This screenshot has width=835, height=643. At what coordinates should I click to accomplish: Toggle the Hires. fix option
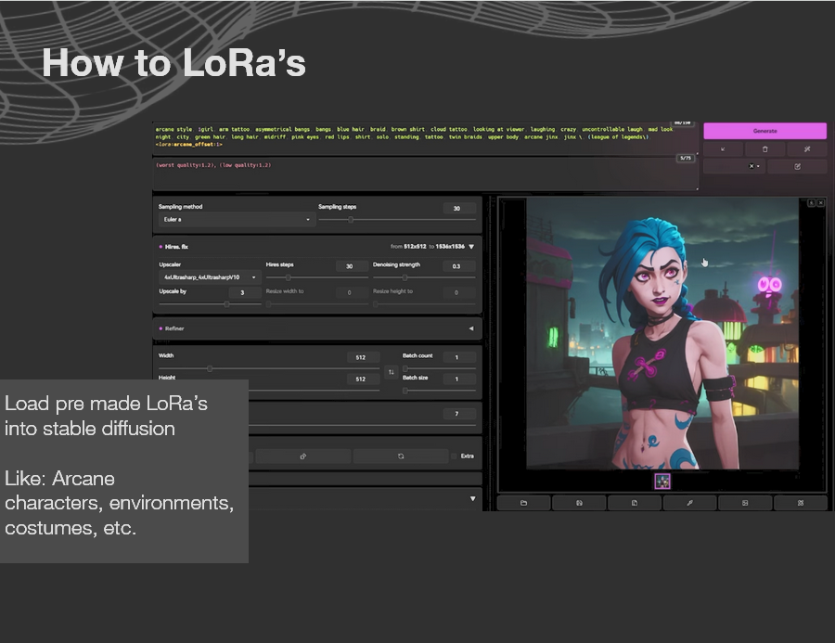click(x=161, y=247)
